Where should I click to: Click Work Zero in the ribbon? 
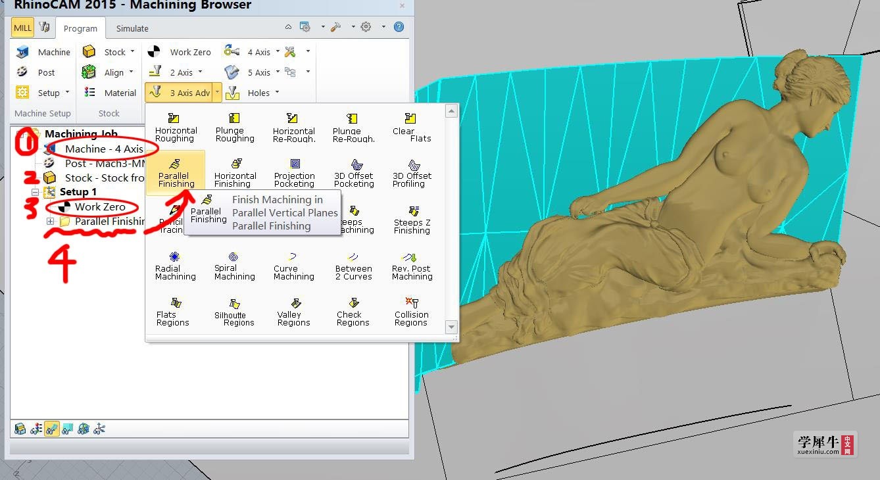click(x=180, y=52)
